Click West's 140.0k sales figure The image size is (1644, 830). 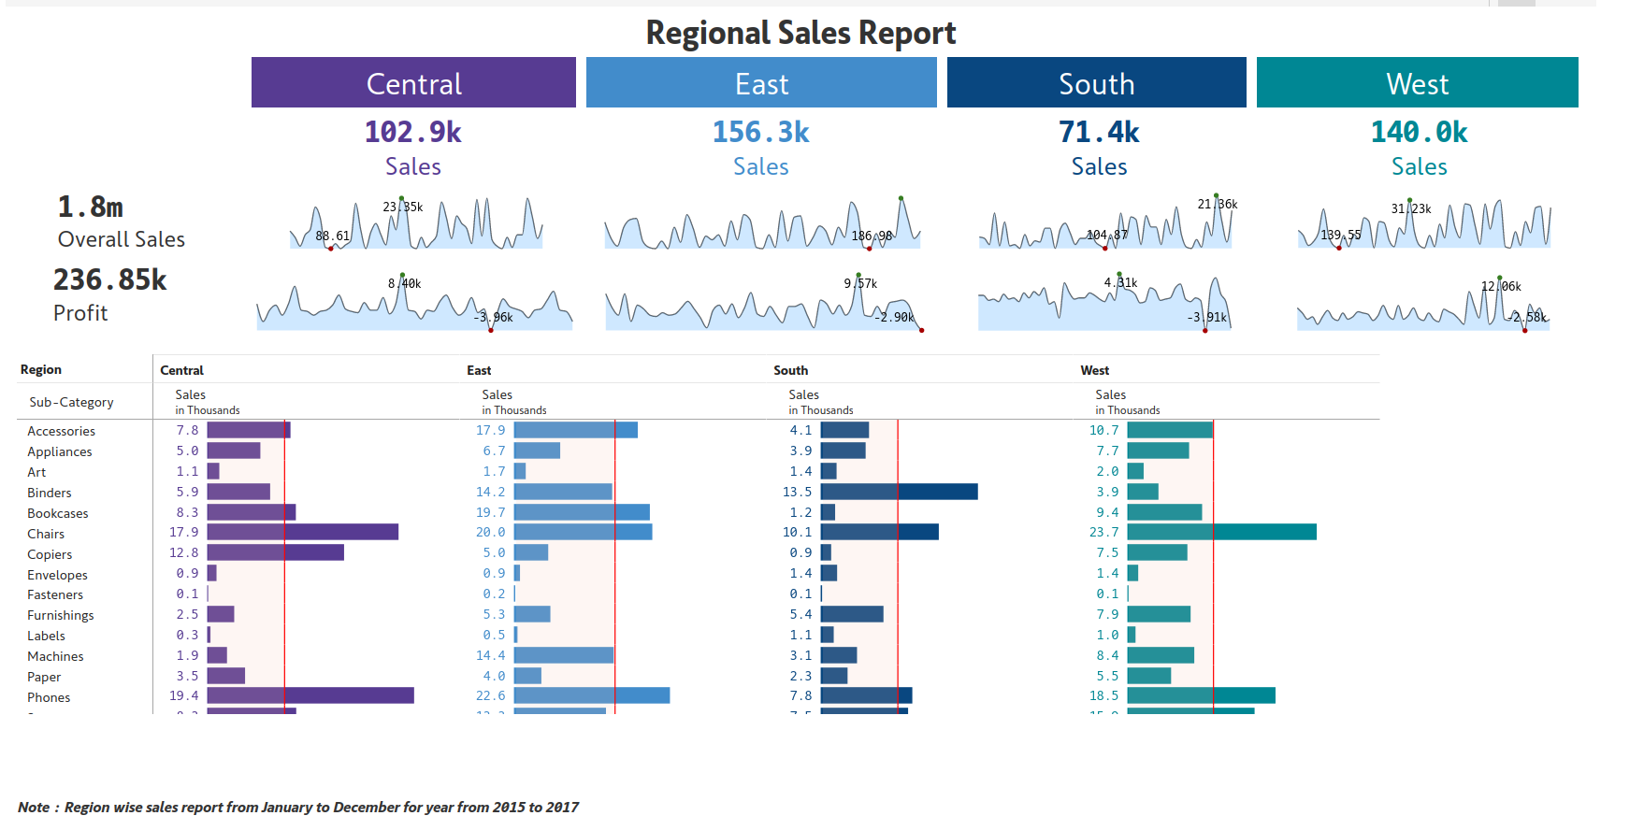pyautogui.click(x=1419, y=132)
